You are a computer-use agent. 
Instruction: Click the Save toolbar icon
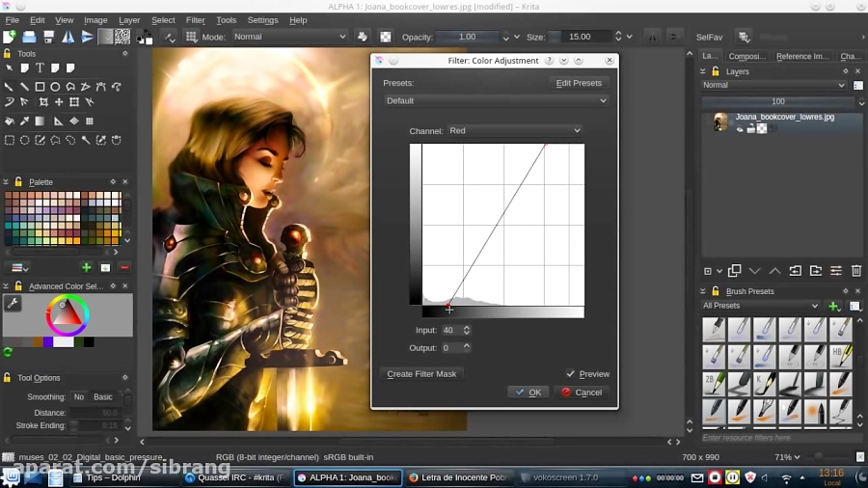pyautogui.click(x=49, y=37)
